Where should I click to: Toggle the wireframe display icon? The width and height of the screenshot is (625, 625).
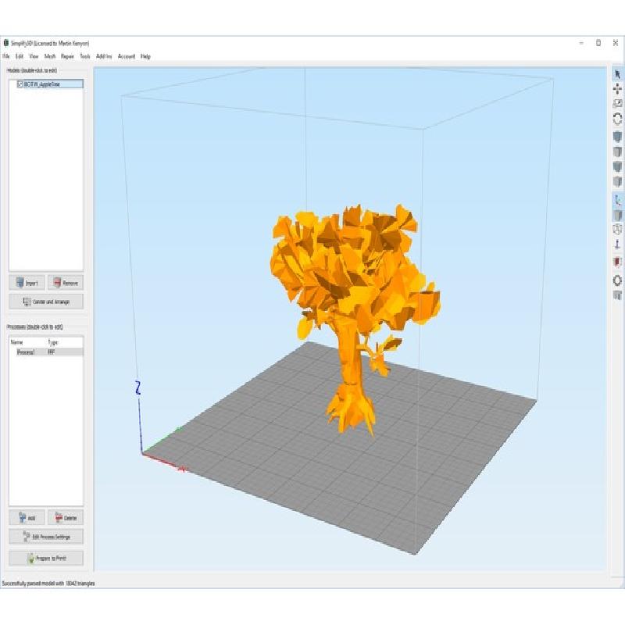tap(617, 230)
